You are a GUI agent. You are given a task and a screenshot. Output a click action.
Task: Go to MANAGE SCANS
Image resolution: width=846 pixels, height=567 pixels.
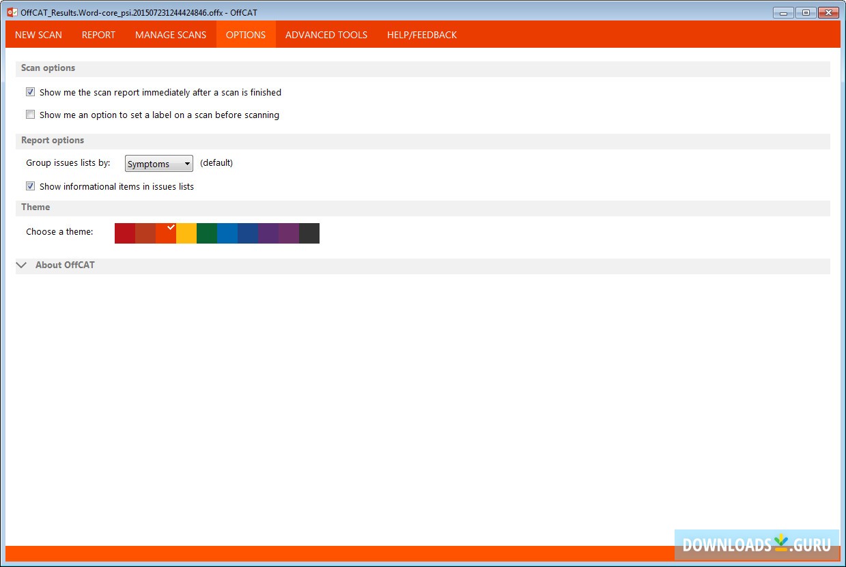click(x=170, y=34)
